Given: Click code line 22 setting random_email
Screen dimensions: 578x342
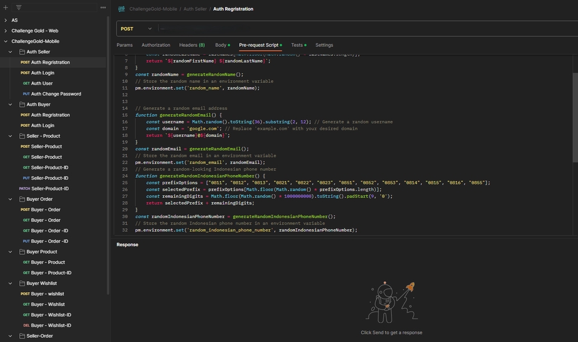Looking at the screenshot, I should tap(200, 162).
